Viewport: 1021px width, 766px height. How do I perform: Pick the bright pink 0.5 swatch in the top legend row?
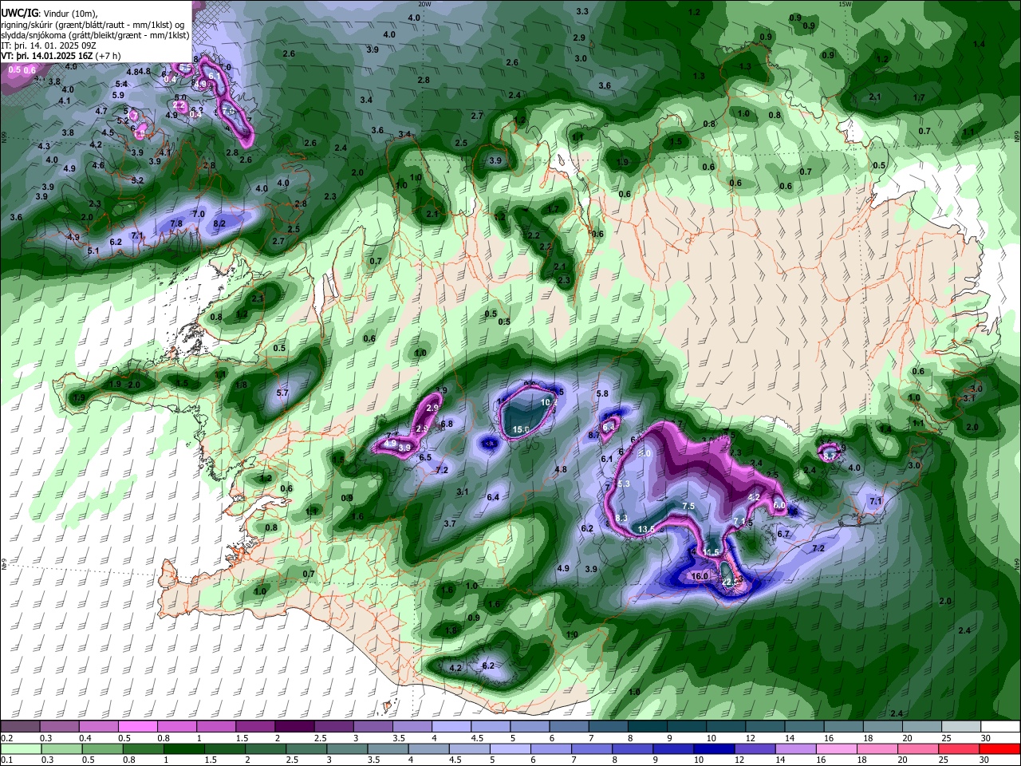tap(137, 727)
